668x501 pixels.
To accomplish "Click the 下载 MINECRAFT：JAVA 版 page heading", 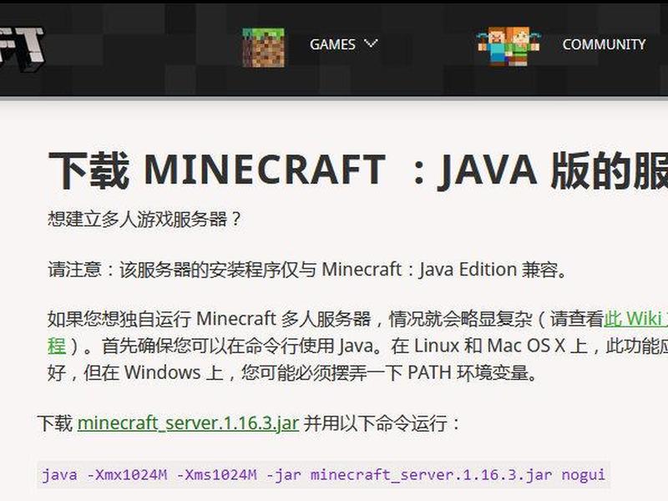I will coord(358,170).
